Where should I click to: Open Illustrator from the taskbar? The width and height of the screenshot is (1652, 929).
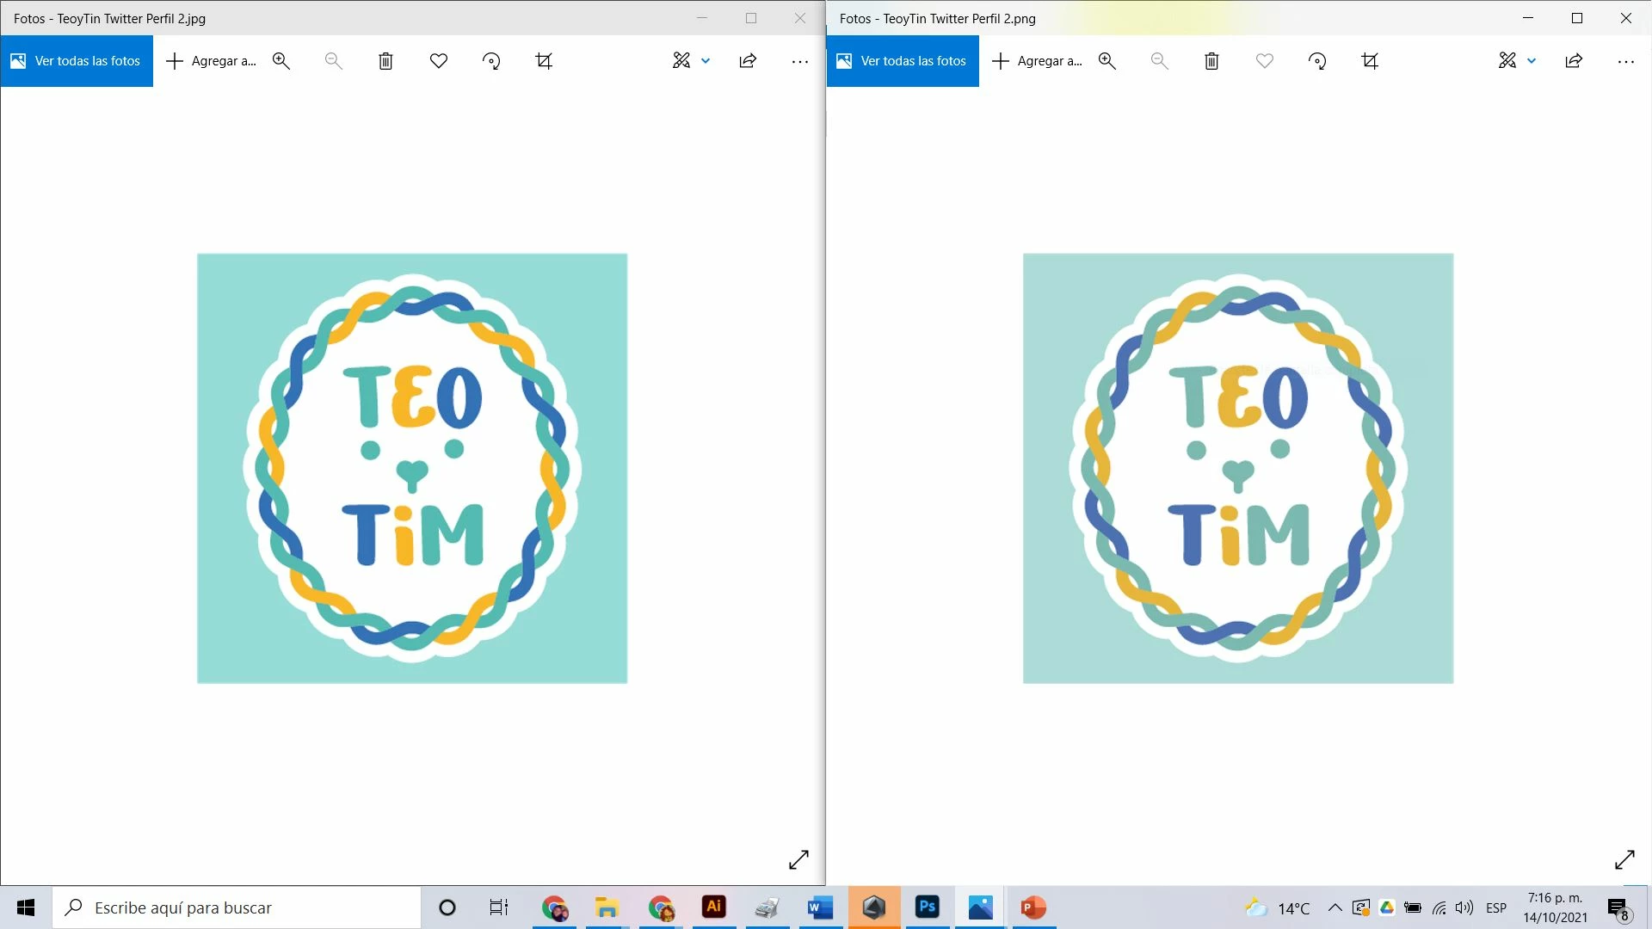pos(713,907)
